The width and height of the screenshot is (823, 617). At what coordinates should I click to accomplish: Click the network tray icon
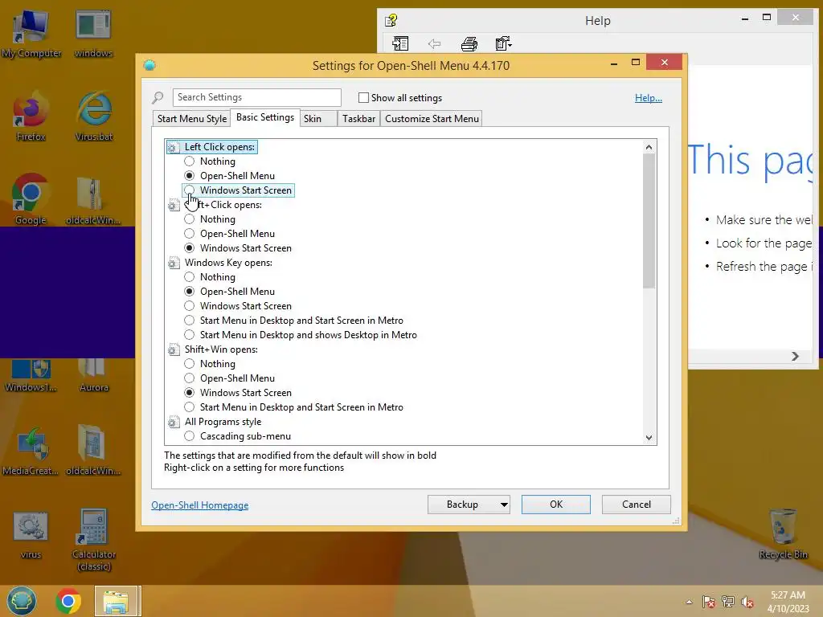728,602
